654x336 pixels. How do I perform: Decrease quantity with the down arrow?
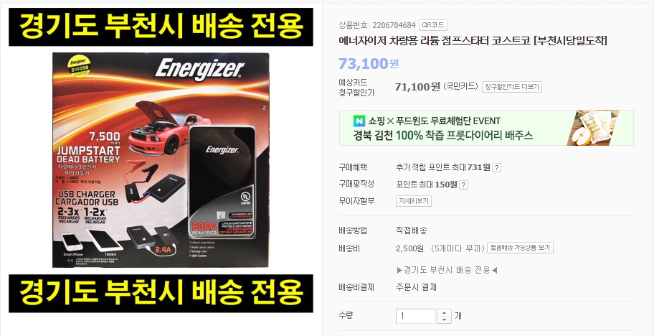pyautogui.click(x=444, y=319)
